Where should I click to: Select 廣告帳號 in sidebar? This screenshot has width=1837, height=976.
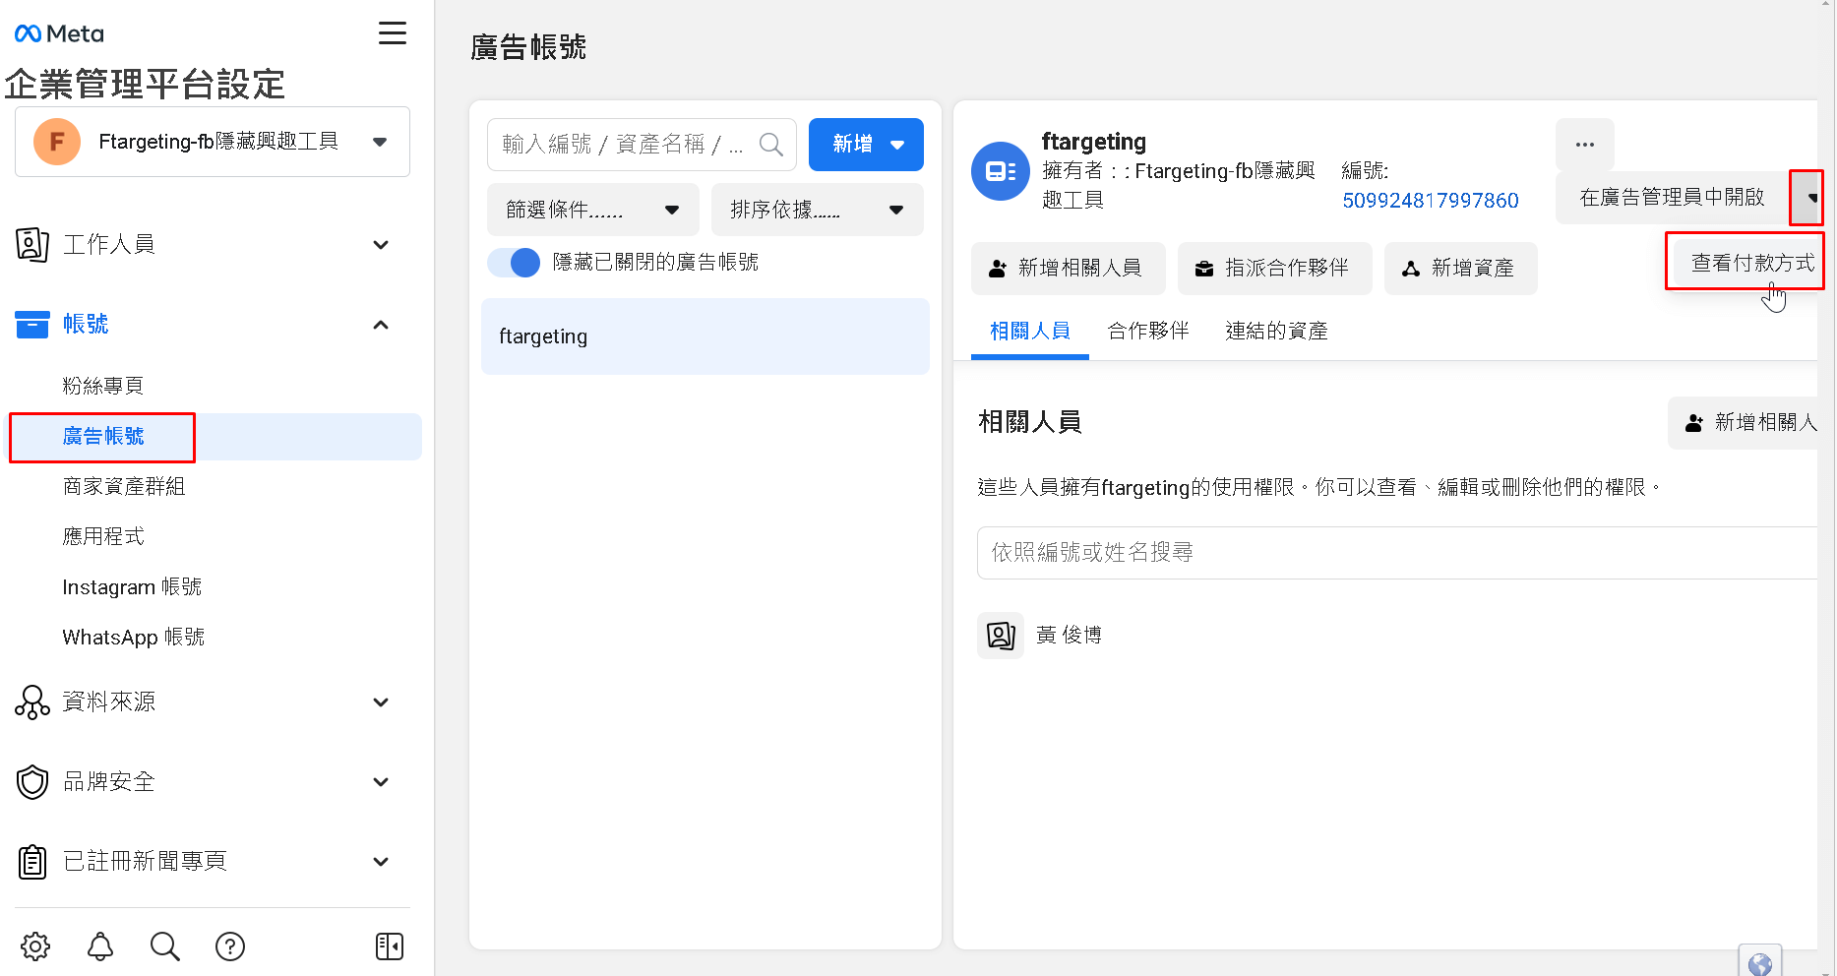coord(103,436)
